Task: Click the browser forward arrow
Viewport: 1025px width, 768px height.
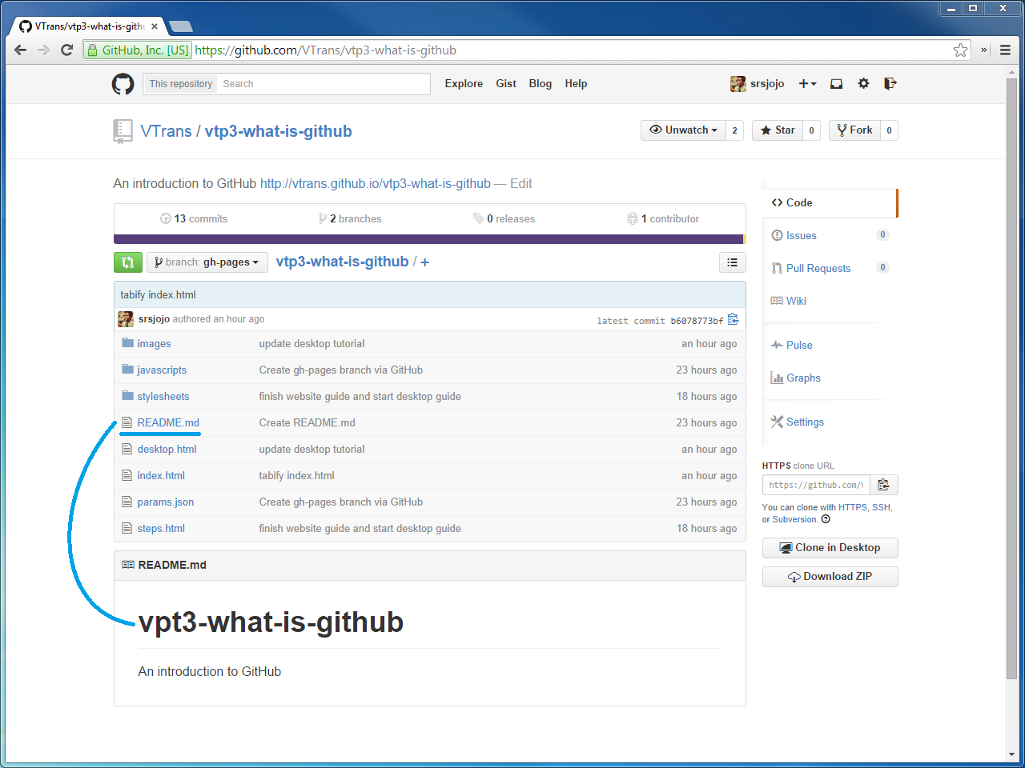Action: [x=44, y=50]
